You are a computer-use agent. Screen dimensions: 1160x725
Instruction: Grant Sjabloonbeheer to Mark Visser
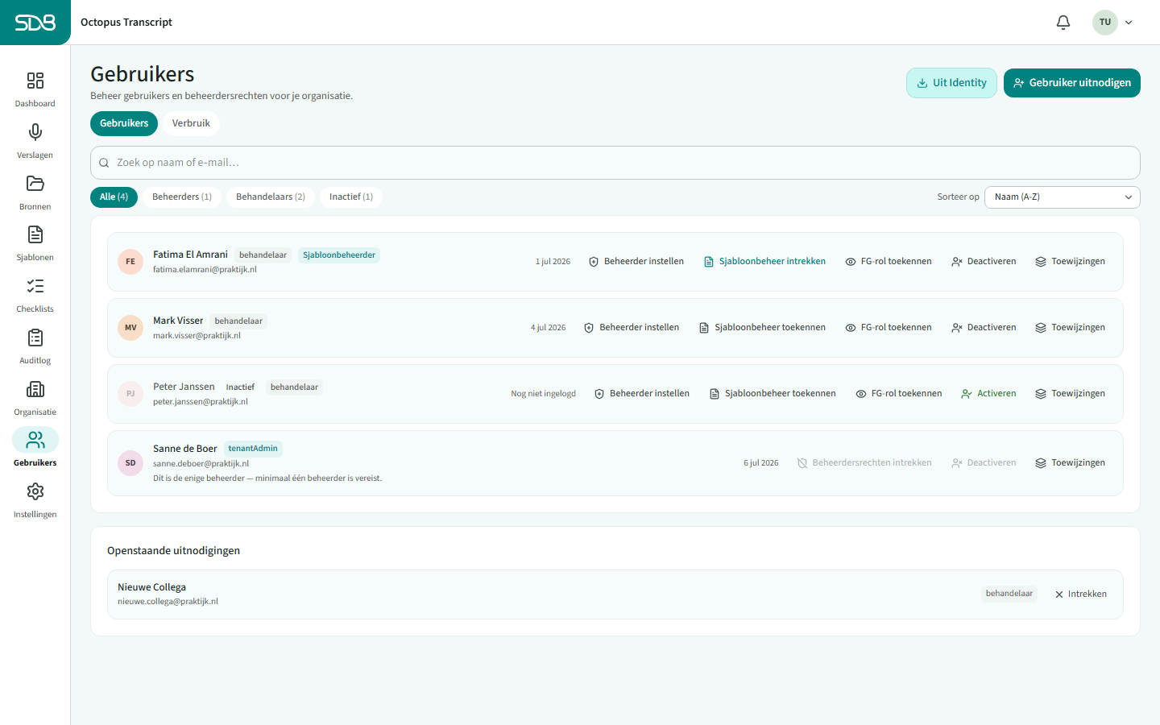(x=762, y=328)
